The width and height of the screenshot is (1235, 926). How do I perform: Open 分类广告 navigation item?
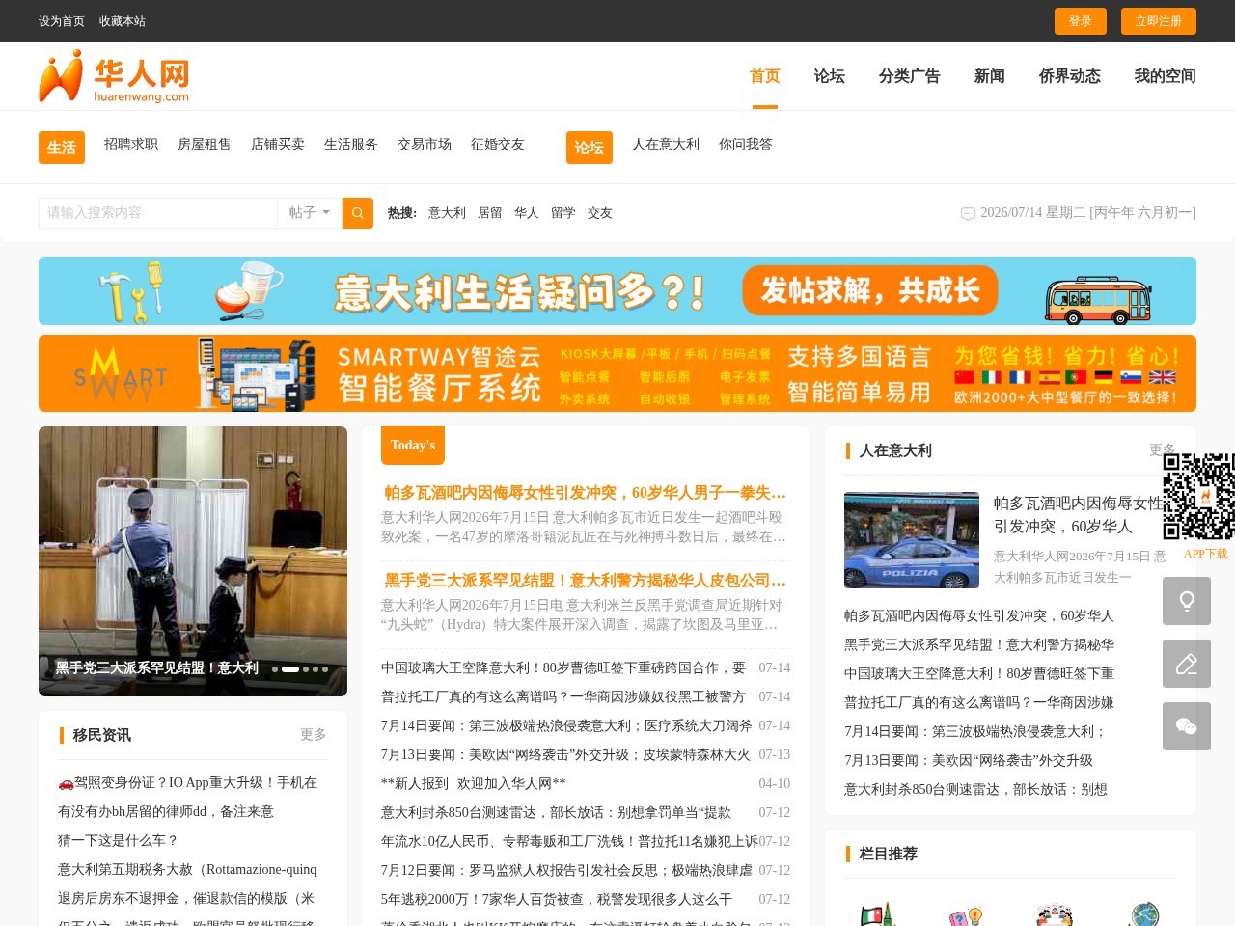tap(909, 76)
